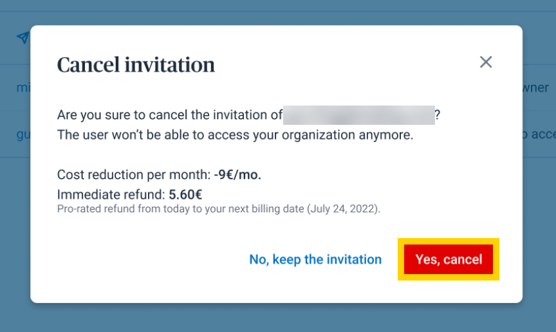Screen dimensions: 556x332
Task: Click the Cost reduction per month label
Action: click(x=134, y=174)
